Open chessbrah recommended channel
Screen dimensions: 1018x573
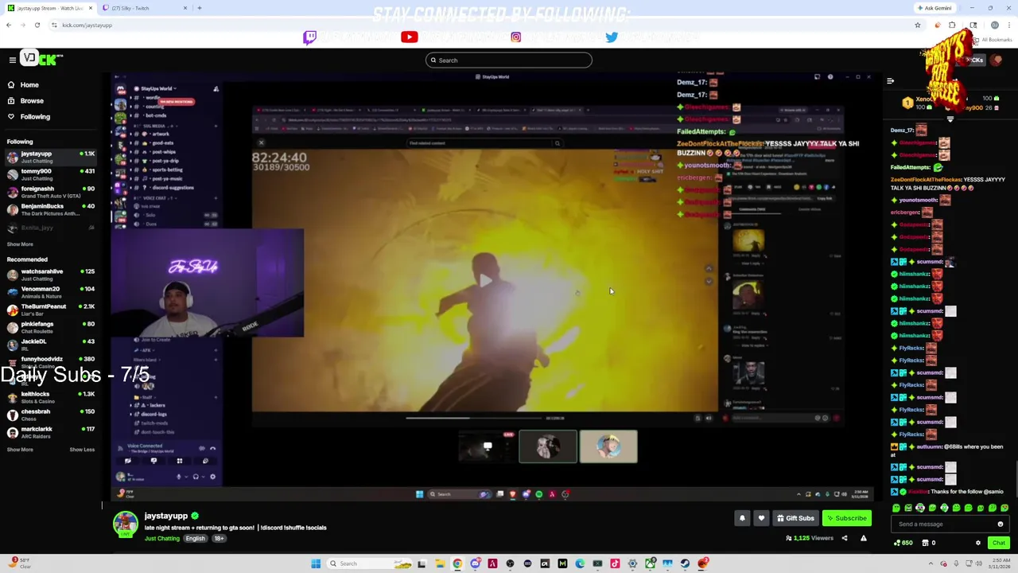50,415
